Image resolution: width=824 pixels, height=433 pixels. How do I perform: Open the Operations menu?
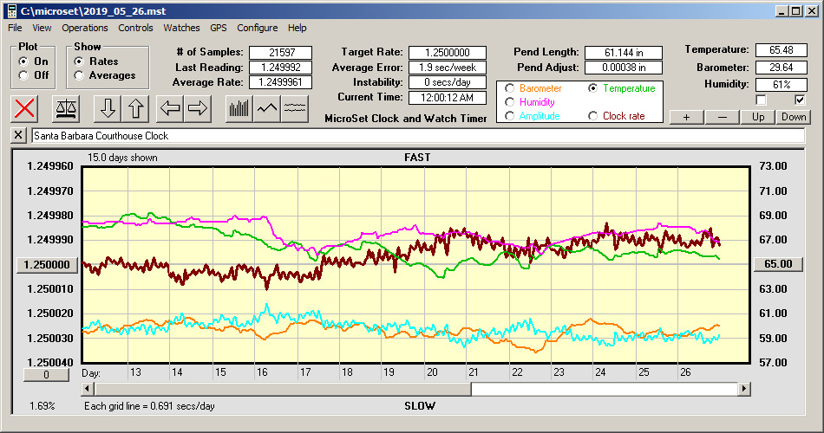tap(85, 28)
